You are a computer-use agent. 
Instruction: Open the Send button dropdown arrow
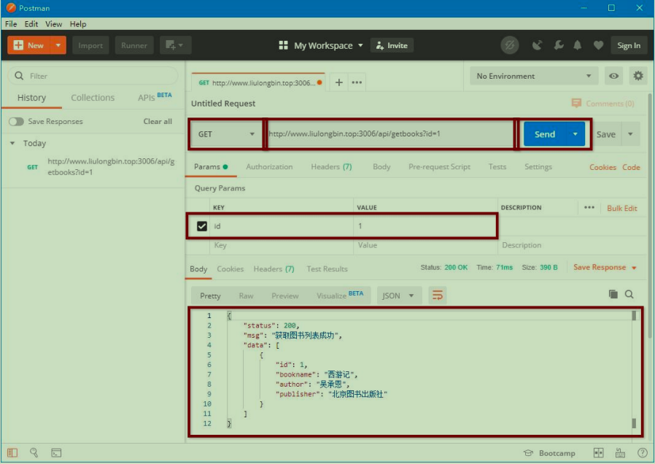(575, 134)
